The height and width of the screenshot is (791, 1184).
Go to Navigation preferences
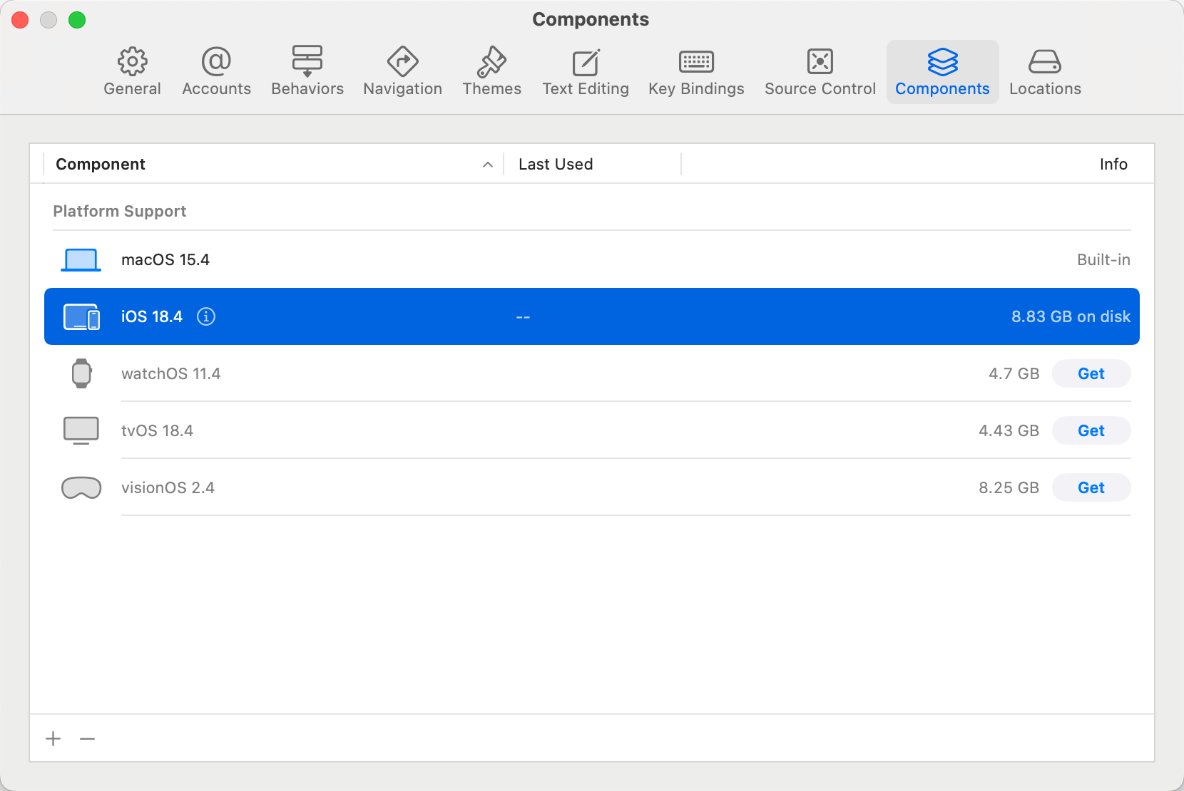[402, 72]
